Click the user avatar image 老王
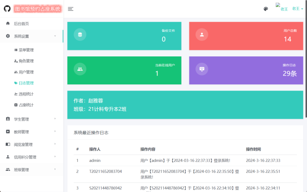307x192 pixels. click(x=282, y=7)
